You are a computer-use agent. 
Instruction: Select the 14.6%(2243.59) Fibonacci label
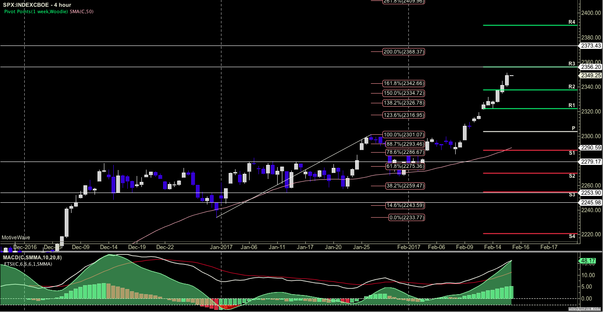click(405, 205)
